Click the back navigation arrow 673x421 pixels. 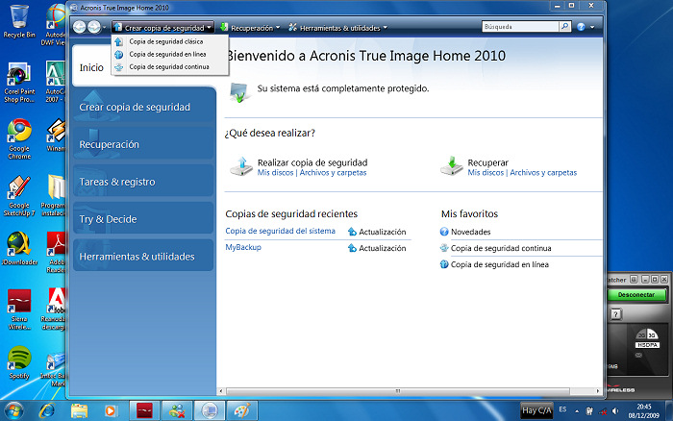pos(80,28)
